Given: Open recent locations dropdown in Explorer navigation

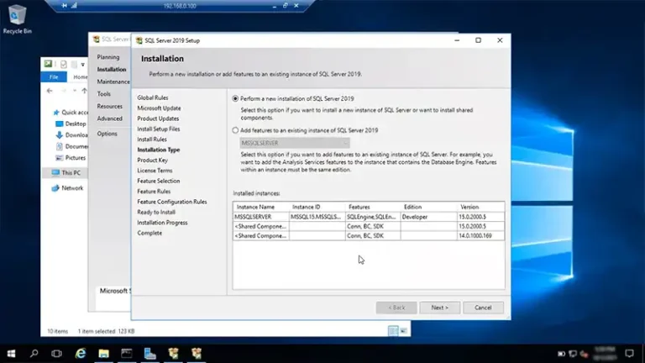Looking at the screenshot, I should pos(75,91).
